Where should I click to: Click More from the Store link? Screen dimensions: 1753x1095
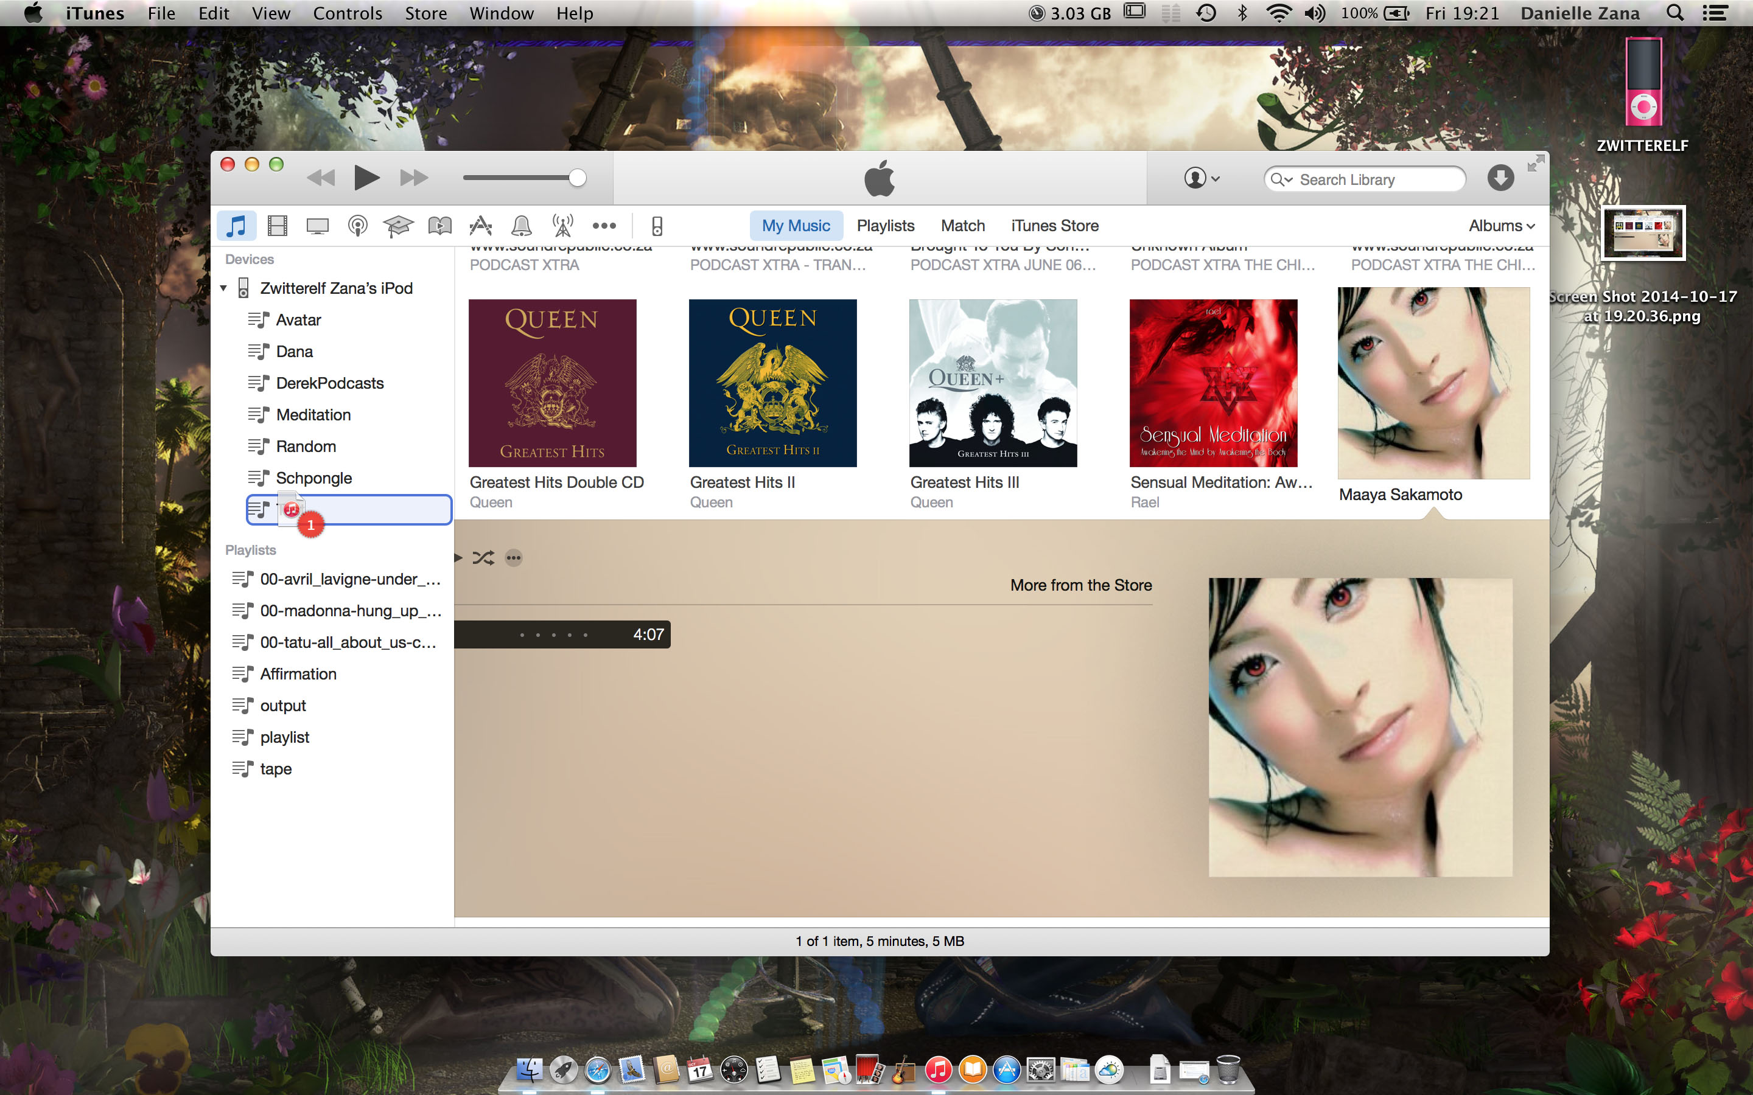pos(1081,585)
